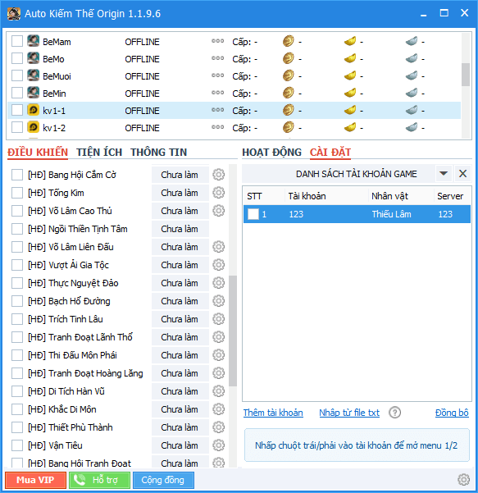Open settings gear for Thi Đấu Môn Phái
Screen dimensions: 478x493
pos(218,355)
